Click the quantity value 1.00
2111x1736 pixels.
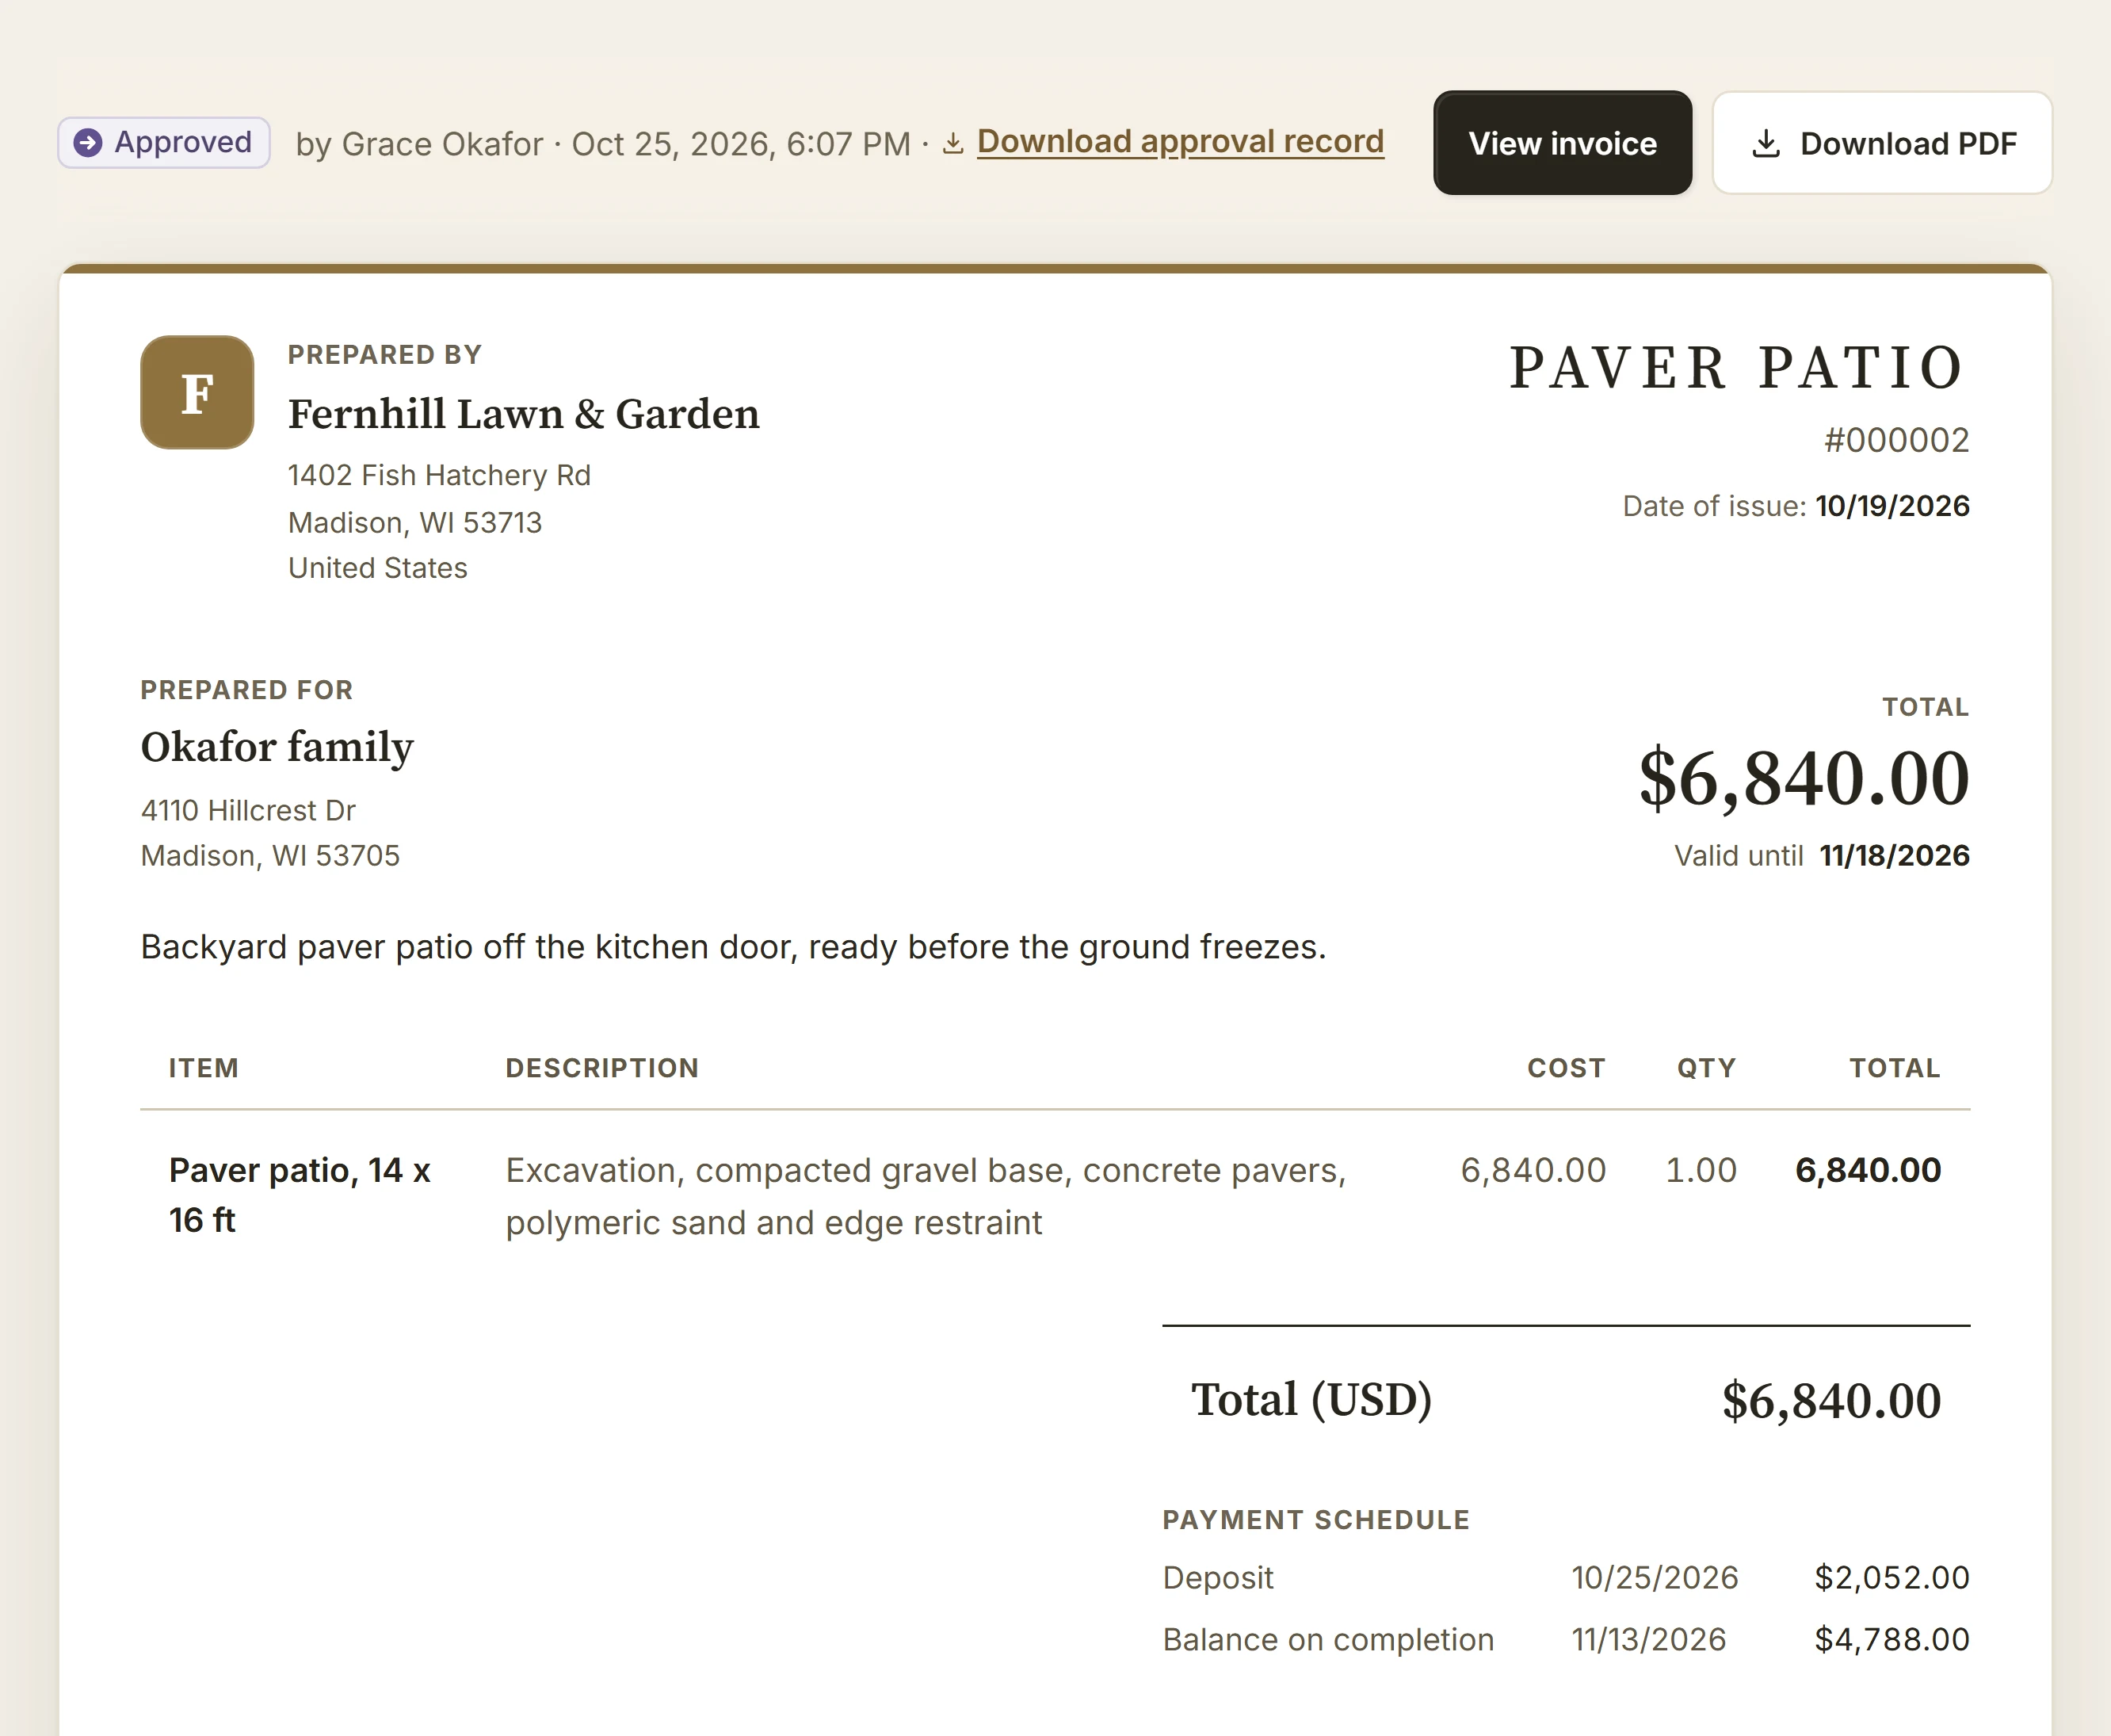tap(1701, 1170)
